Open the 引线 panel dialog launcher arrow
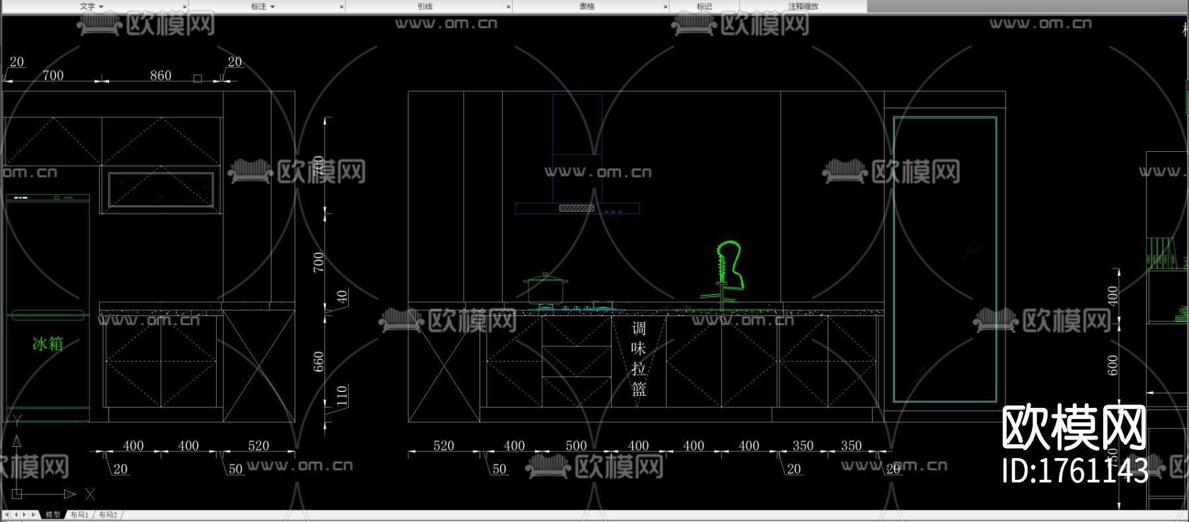 tap(509, 7)
